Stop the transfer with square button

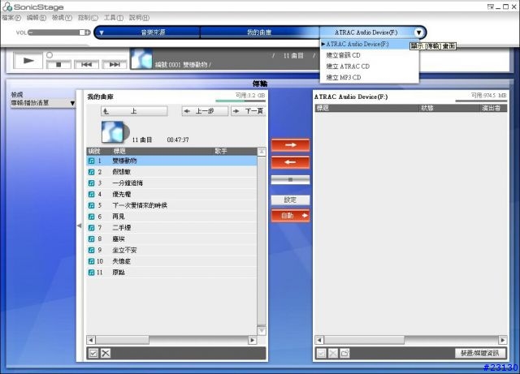(x=291, y=180)
